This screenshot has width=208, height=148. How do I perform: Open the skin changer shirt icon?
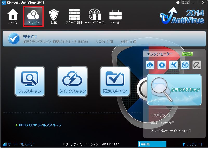[x=178, y=2]
